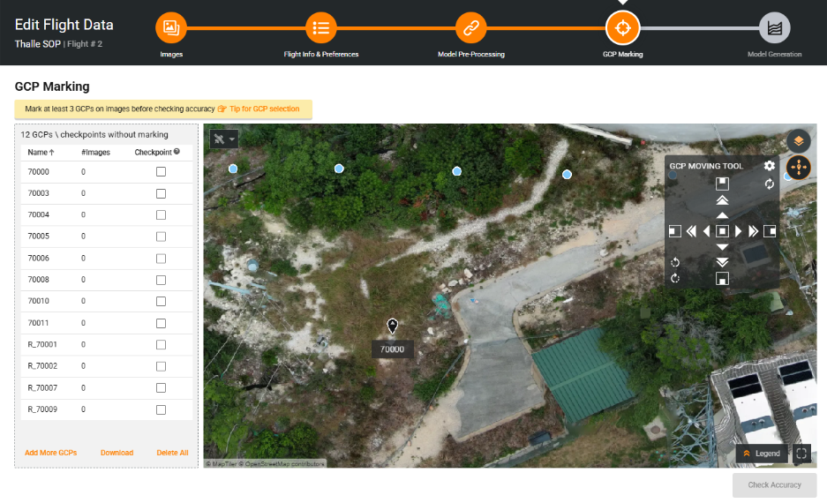Check the Checkpoint box for 70000
The image size is (827, 503).
(x=161, y=172)
